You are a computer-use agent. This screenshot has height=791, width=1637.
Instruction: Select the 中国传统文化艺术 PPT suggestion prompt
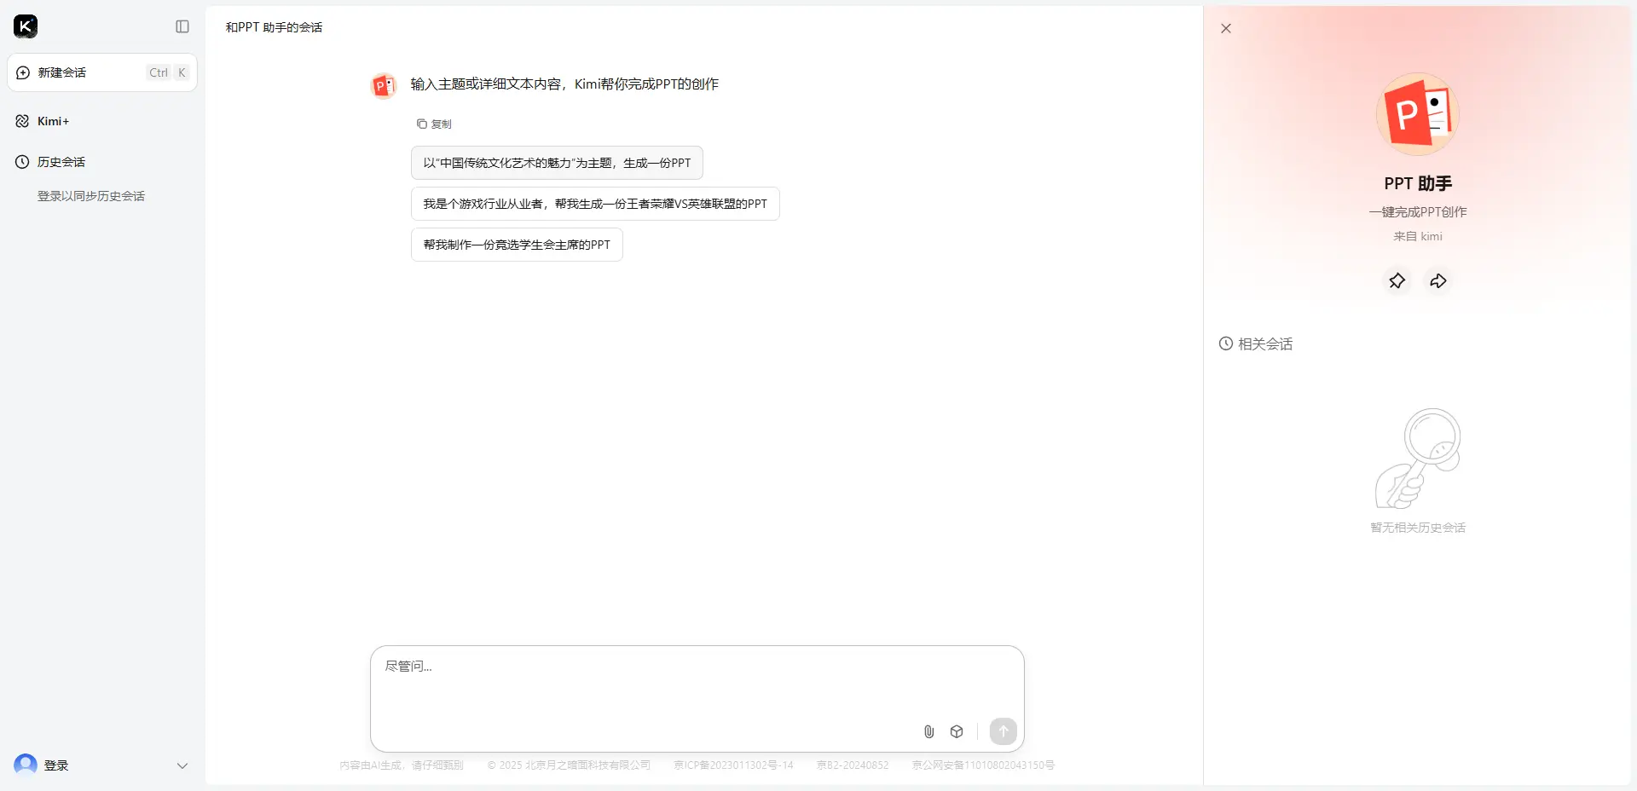[x=556, y=162]
